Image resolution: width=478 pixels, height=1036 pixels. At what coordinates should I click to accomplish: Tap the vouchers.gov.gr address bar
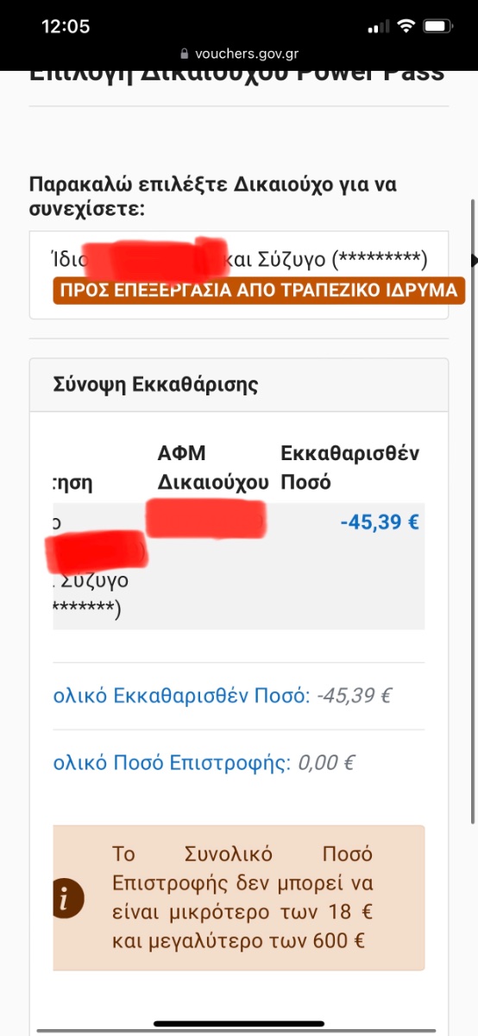tap(239, 53)
